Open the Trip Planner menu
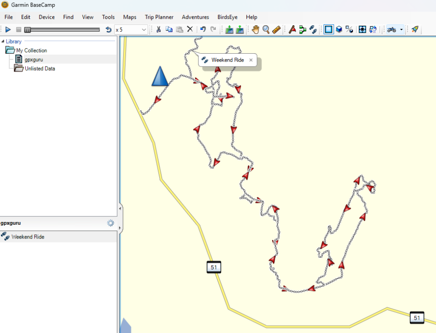 [159, 17]
